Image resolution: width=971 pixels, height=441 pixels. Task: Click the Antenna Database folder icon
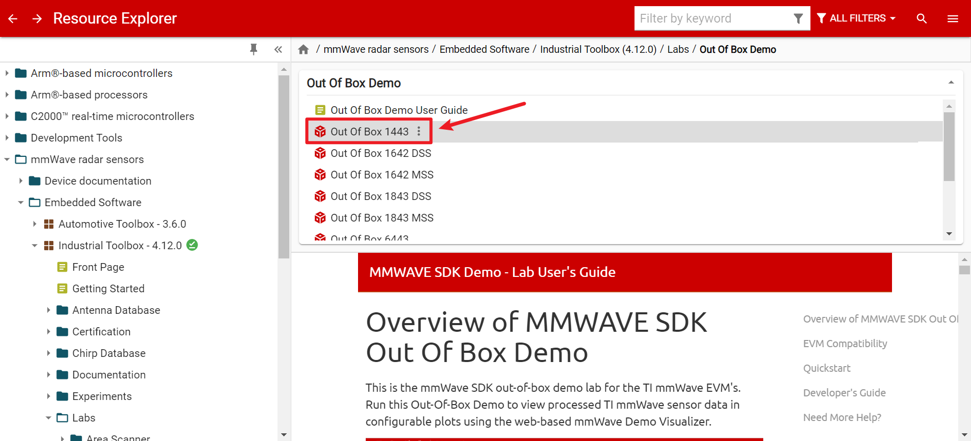click(63, 310)
